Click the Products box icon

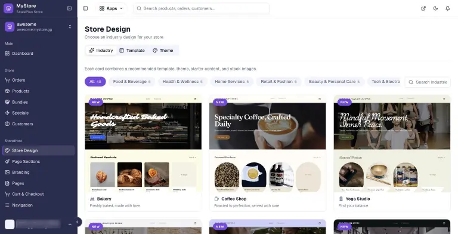[7, 91]
